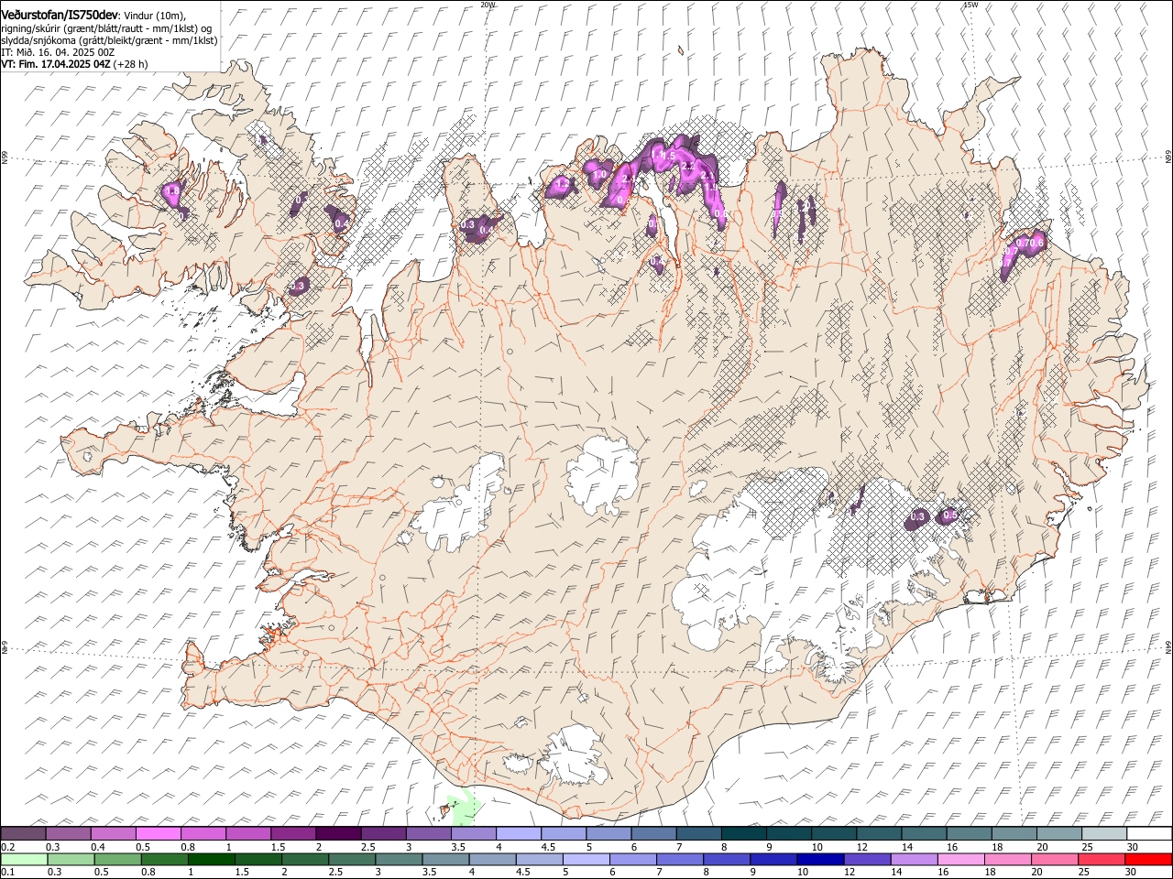
Task: Click the top-row legend value 0.2
Action: point(6,847)
